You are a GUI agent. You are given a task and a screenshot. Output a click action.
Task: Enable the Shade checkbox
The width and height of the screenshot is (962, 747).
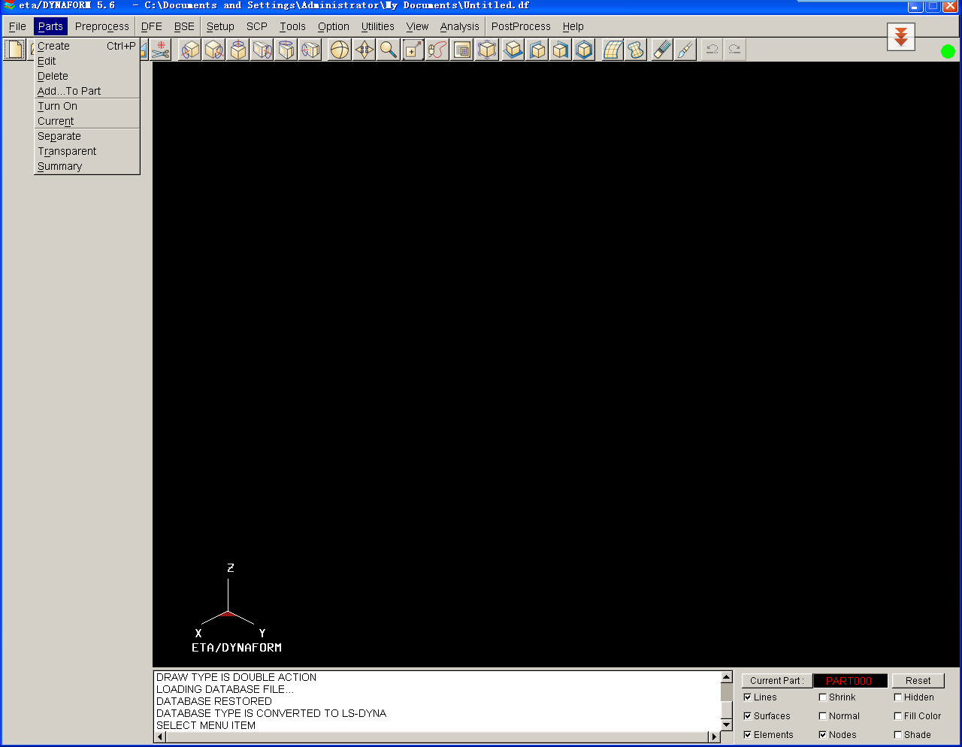tap(898, 735)
